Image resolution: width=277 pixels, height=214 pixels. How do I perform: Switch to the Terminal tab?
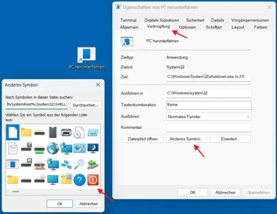pyautogui.click(x=128, y=20)
